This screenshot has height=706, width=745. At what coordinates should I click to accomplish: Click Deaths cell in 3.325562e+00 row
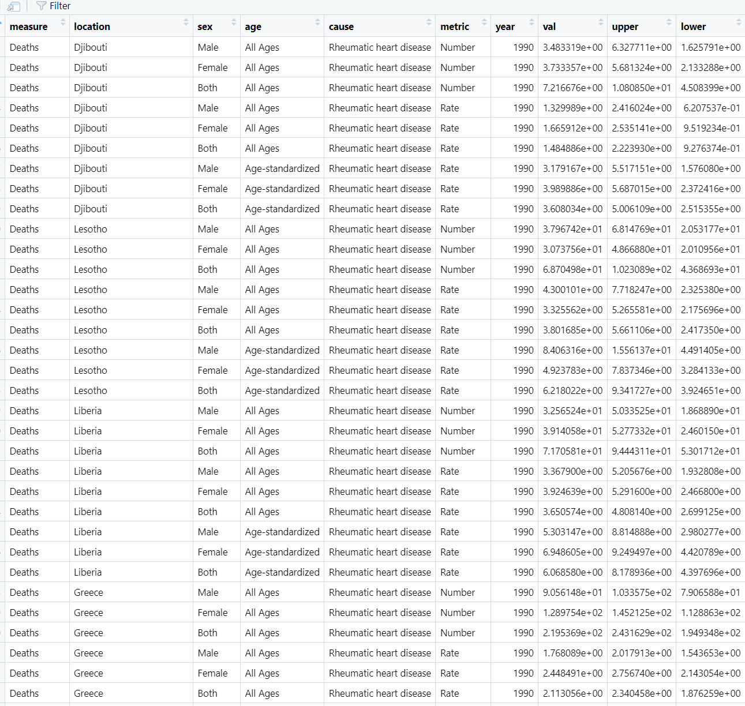click(37, 310)
